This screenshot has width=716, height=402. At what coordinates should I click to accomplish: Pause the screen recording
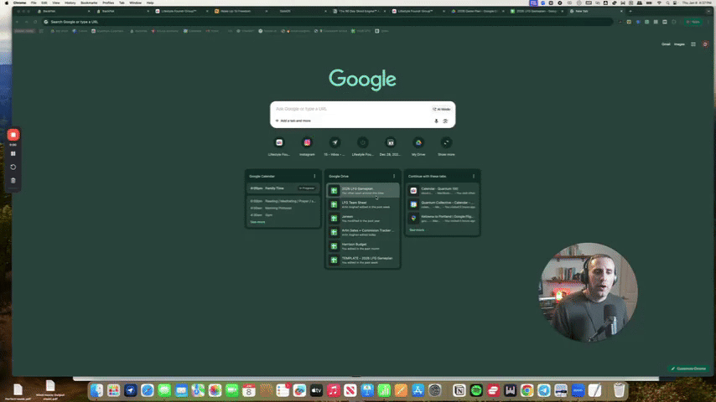[x=13, y=154]
